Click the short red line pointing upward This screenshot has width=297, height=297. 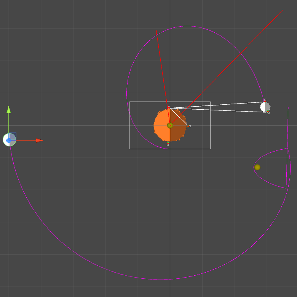(161, 65)
